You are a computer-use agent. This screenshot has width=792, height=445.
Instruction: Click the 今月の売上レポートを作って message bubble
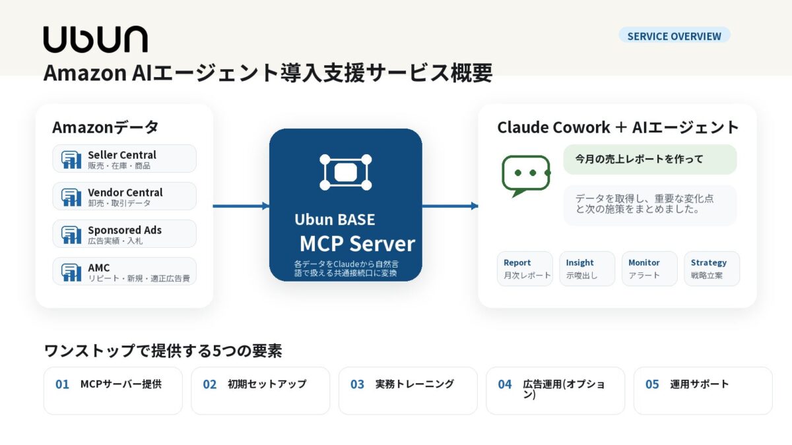click(x=650, y=160)
